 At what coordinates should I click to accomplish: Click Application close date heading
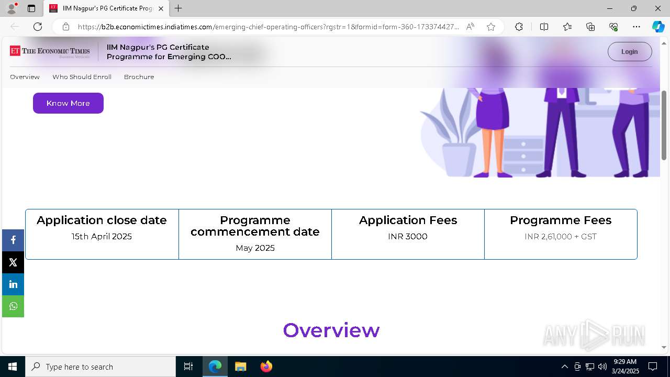[102, 220]
